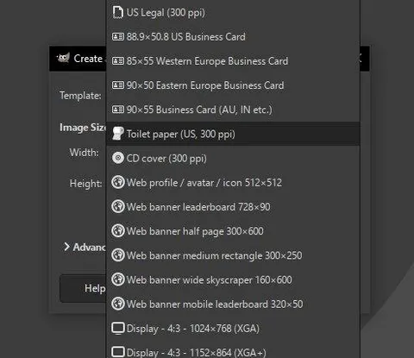Click the monitor icon for 1024×768 XGA
The height and width of the screenshot is (358, 414).
[118, 329]
